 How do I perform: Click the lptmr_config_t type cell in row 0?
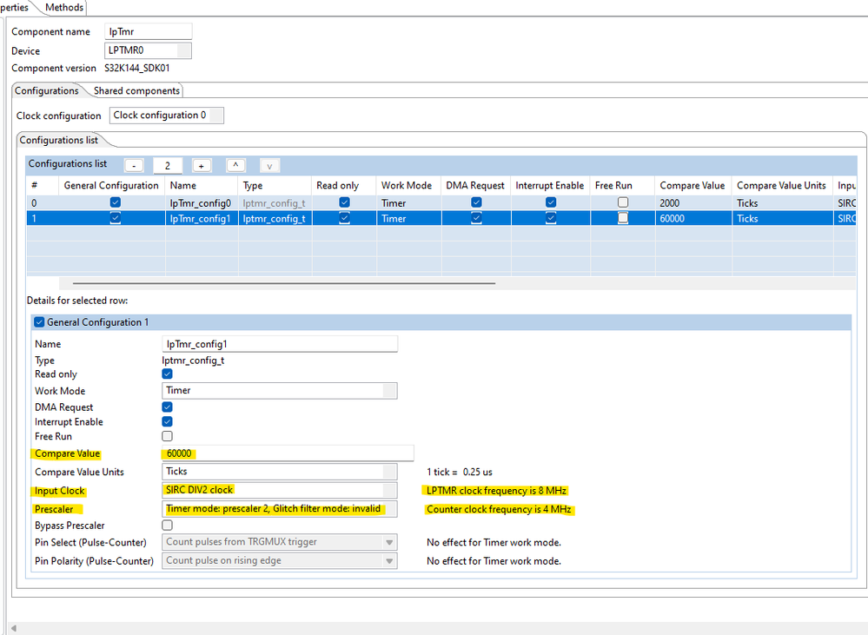tap(275, 203)
